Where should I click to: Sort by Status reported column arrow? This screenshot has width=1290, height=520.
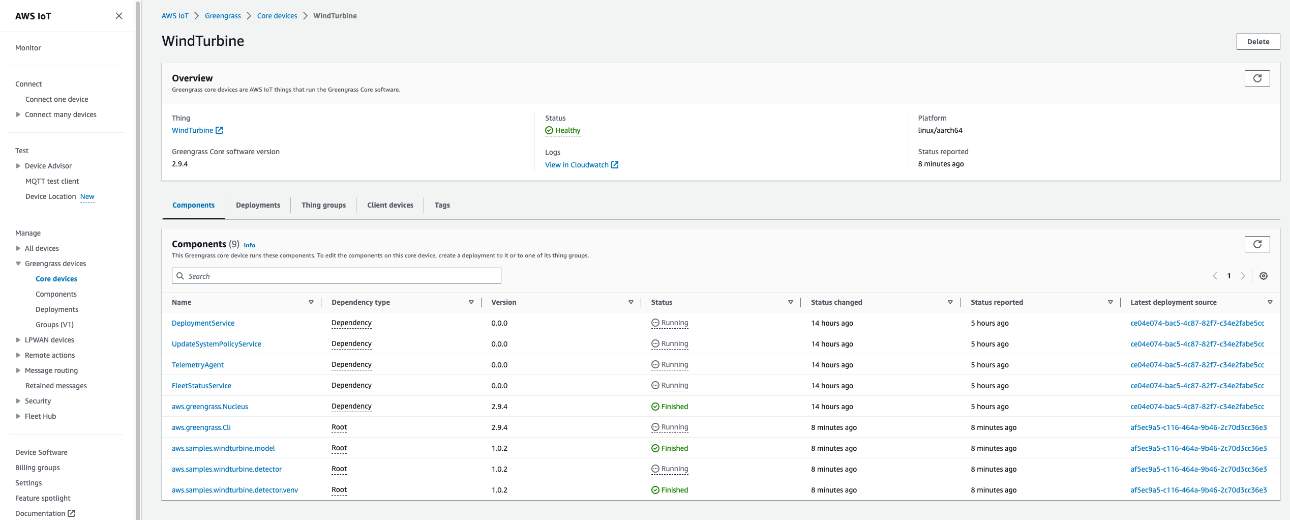[1111, 302]
